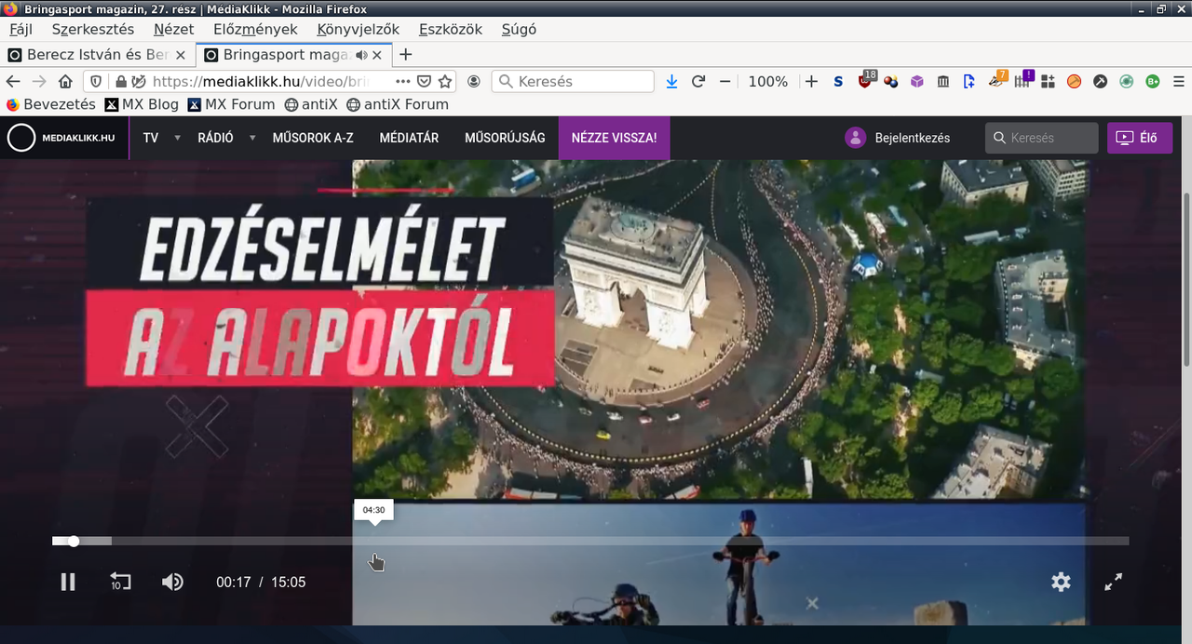This screenshot has width=1192, height=644.
Task: Open the green B+ extension
Action: click(1152, 81)
